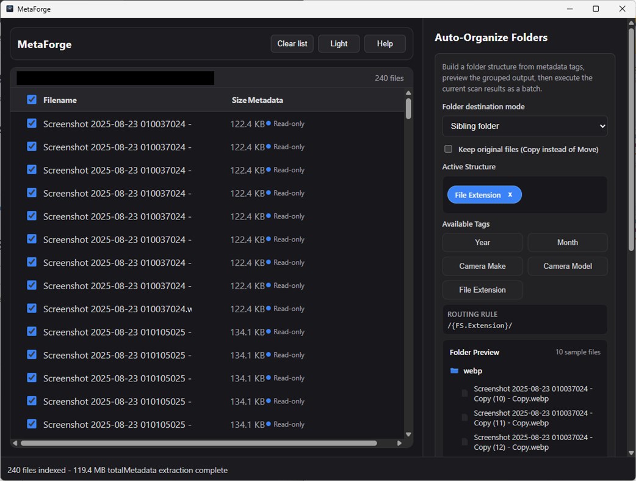
Task: Add the Year tag to the structure
Action: tap(482, 243)
